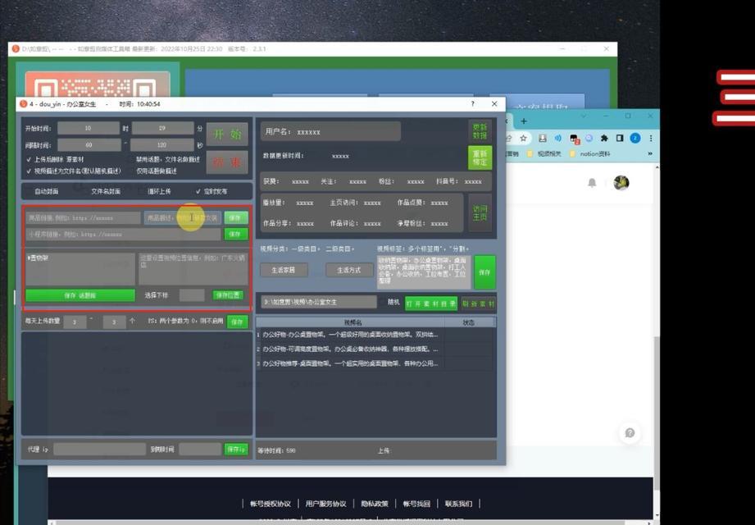This screenshot has height=525, width=755.
Task: Click the notification bell on the web page
Action: [x=592, y=183]
